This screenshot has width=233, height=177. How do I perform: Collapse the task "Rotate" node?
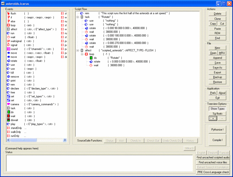point(78,17)
